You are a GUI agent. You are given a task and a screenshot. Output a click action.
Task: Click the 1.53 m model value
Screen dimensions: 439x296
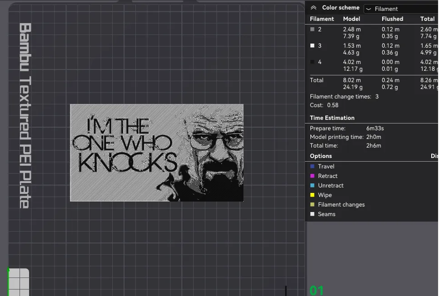tap(352, 45)
